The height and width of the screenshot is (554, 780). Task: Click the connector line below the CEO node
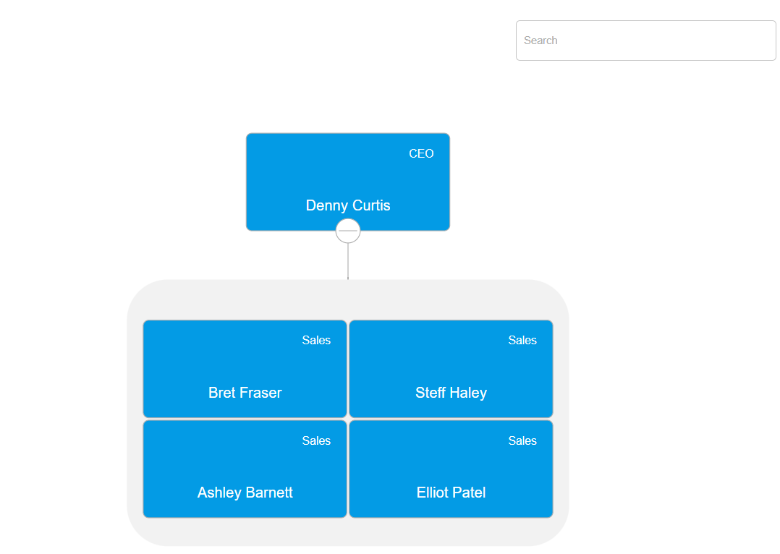coord(348,260)
